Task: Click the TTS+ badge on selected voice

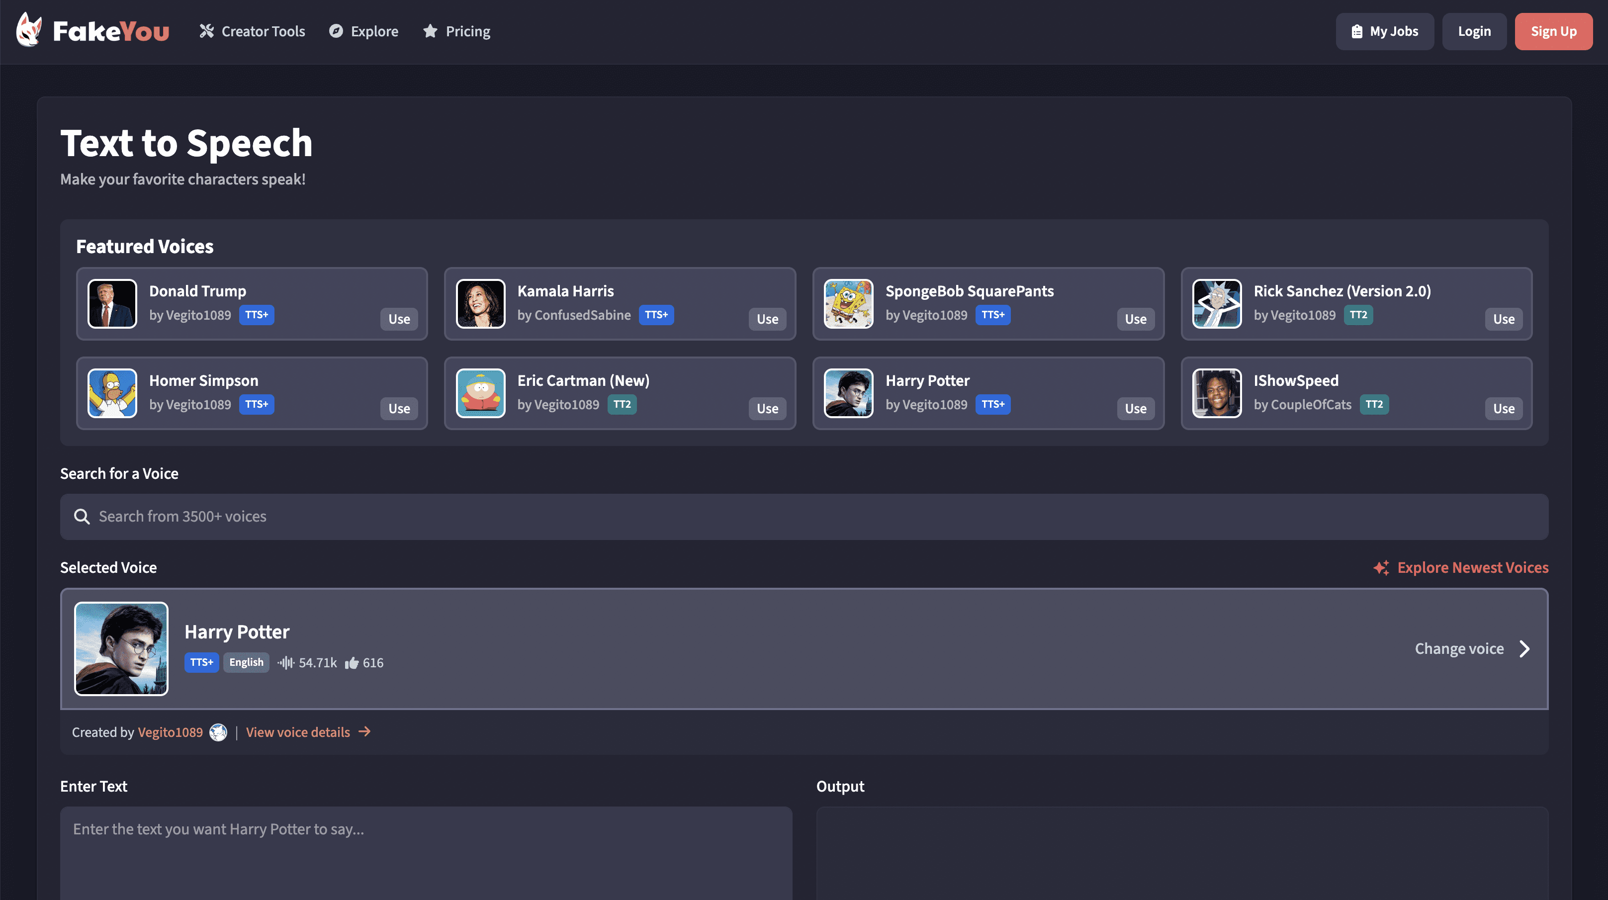Action: 202,663
